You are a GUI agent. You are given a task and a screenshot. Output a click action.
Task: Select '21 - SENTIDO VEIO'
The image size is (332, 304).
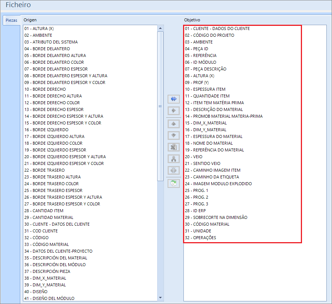(x=203, y=163)
